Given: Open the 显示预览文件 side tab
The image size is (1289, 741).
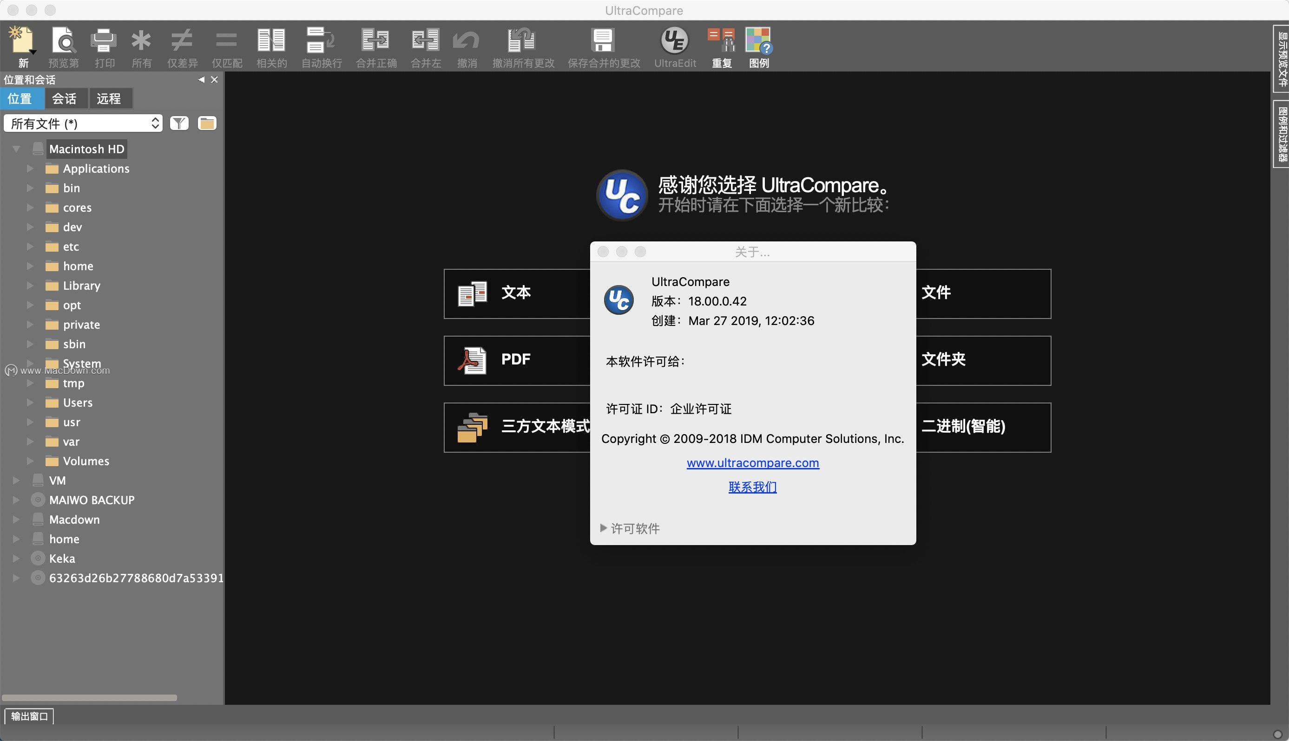Looking at the screenshot, I should point(1282,58).
